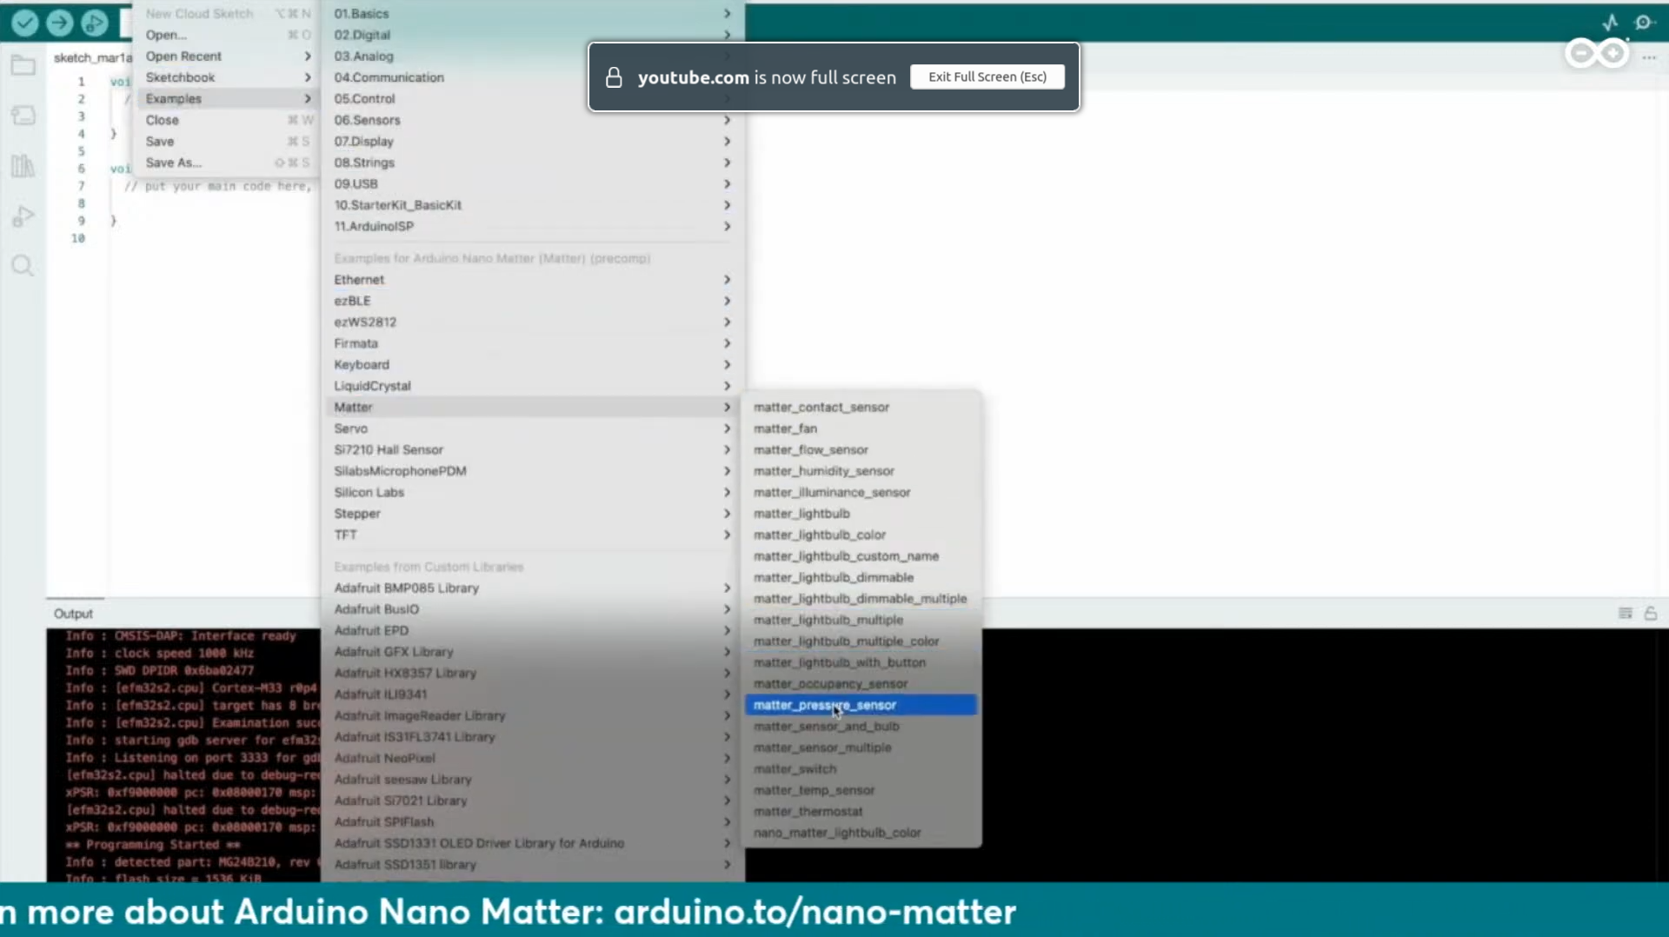Choose Save from the File menu
1669x937 pixels.
click(226, 141)
